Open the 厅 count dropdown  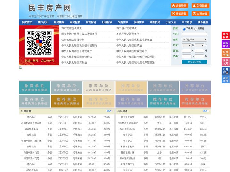[199, 45]
